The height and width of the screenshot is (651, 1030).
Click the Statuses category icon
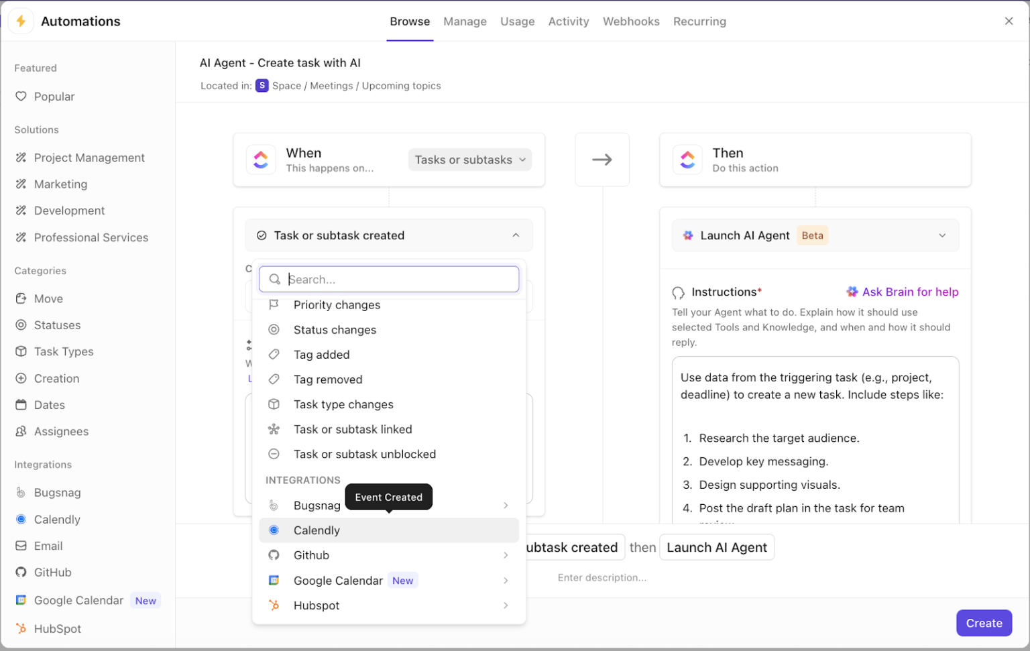pyautogui.click(x=21, y=325)
